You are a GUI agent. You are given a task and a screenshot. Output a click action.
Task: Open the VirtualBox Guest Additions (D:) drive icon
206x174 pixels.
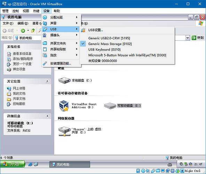tap(64, 106)
